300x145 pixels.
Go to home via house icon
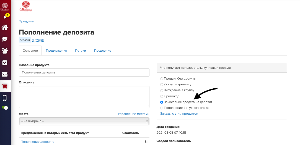pyautogui.click(x=5, y=27)
